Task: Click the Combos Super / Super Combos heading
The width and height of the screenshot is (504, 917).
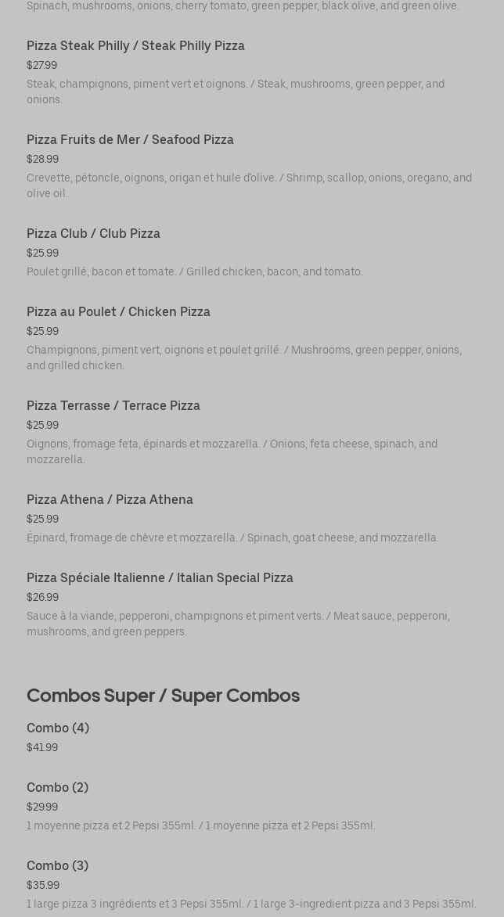Action: pos(163,696)
